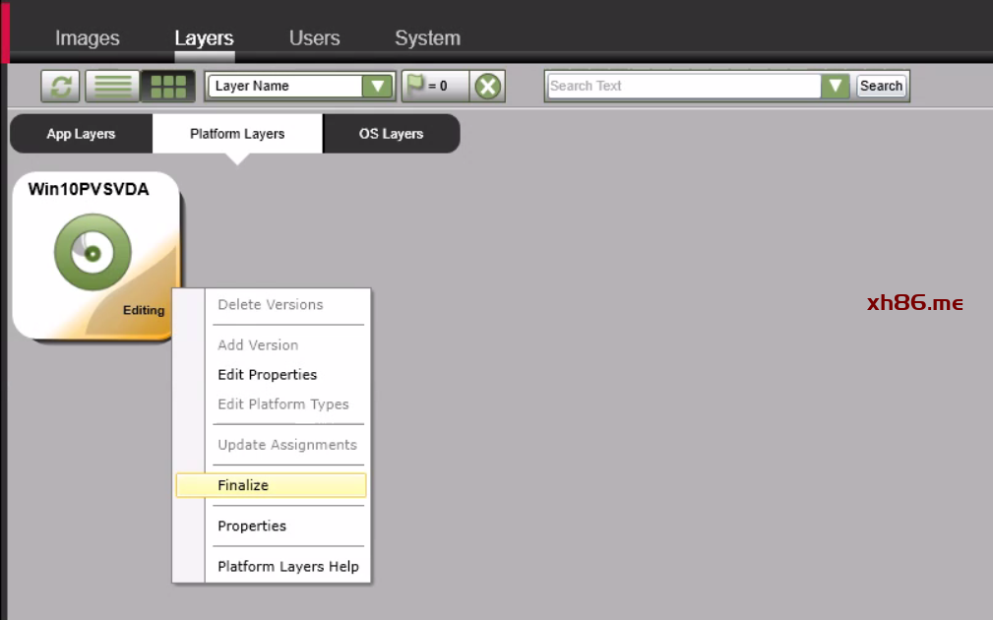This screenshot has width=993, height=620.
Task: Click into the Search Text field
Action: 683,87
